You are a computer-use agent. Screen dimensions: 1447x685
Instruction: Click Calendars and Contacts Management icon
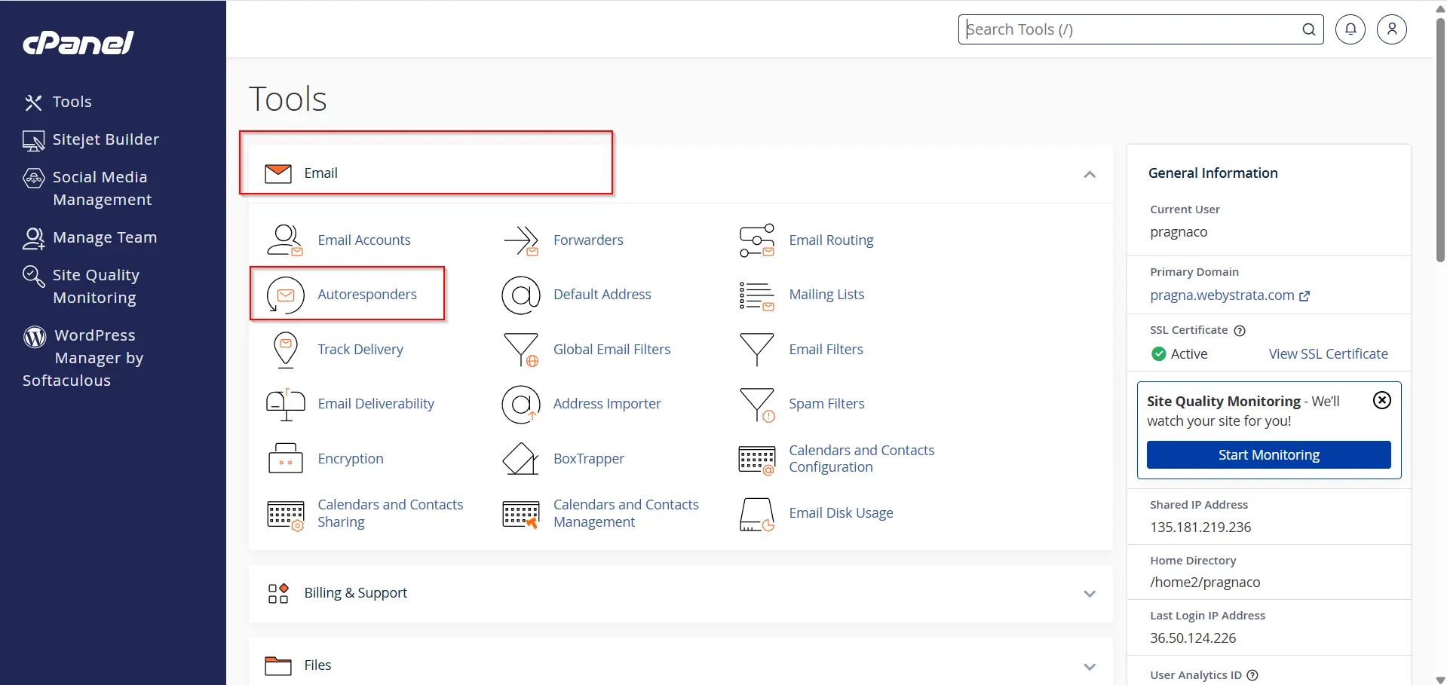[521, 515]
